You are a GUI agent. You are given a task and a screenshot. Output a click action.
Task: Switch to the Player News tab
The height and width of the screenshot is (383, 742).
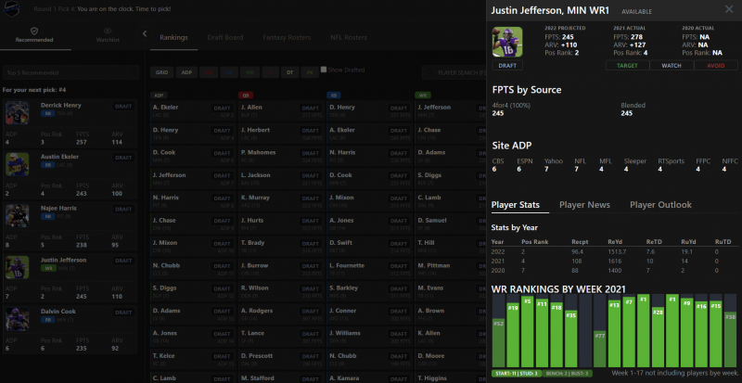584,205
